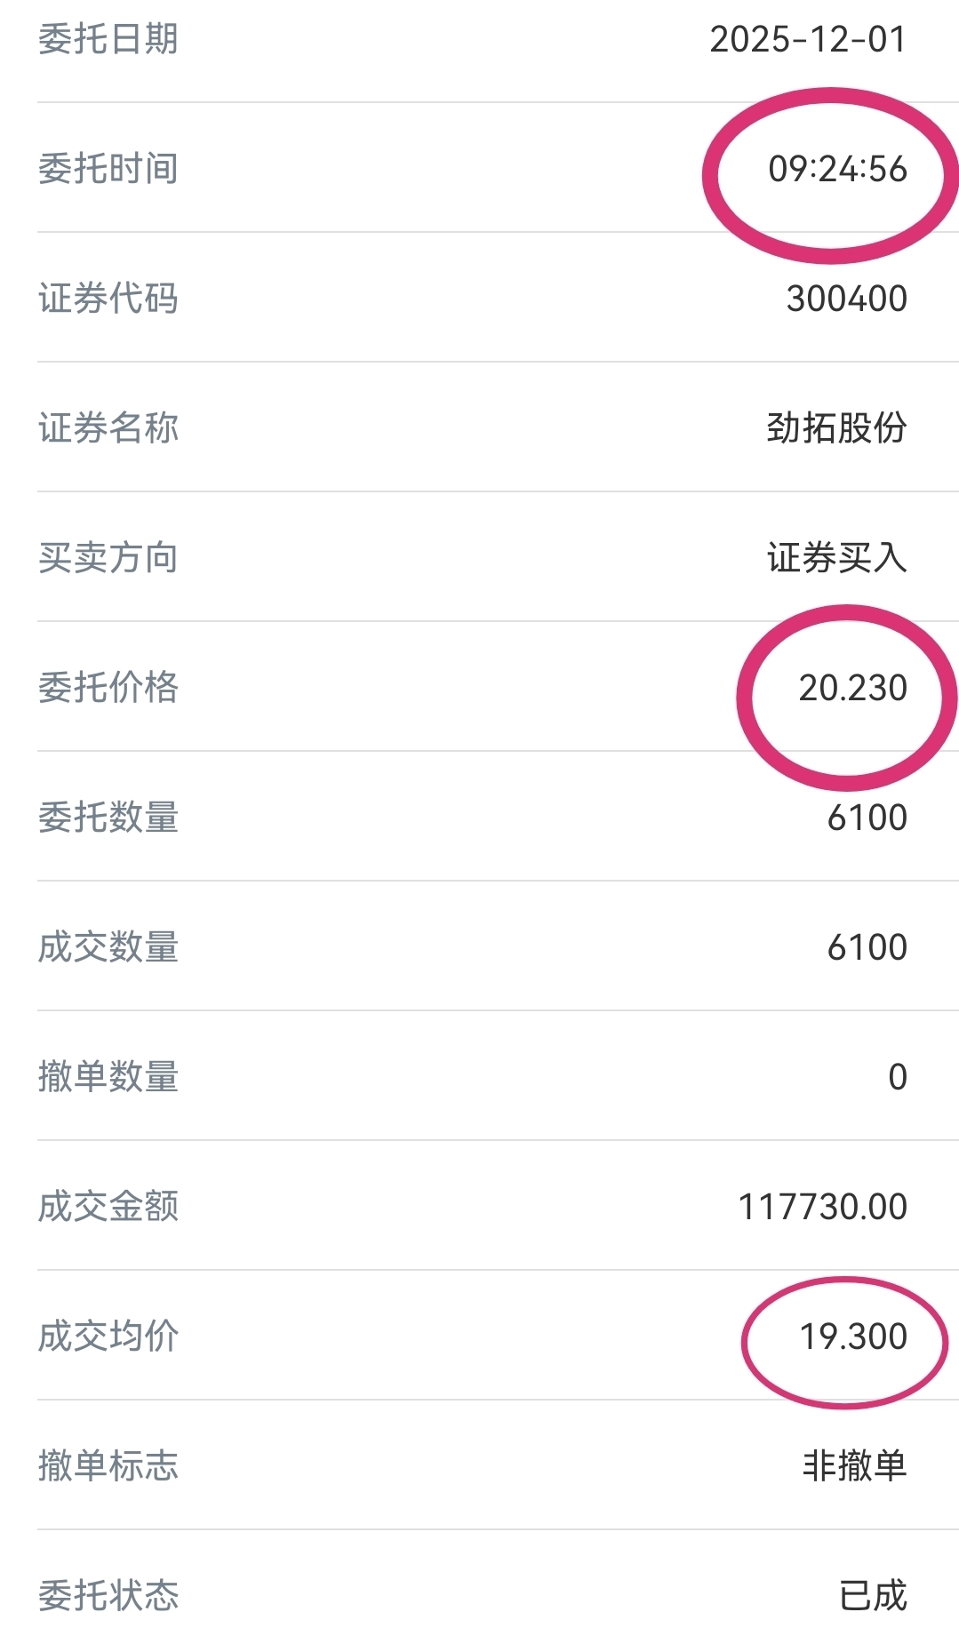Click the 委托状态 label
959x1644 pixels.
(x=108, y=1596)
